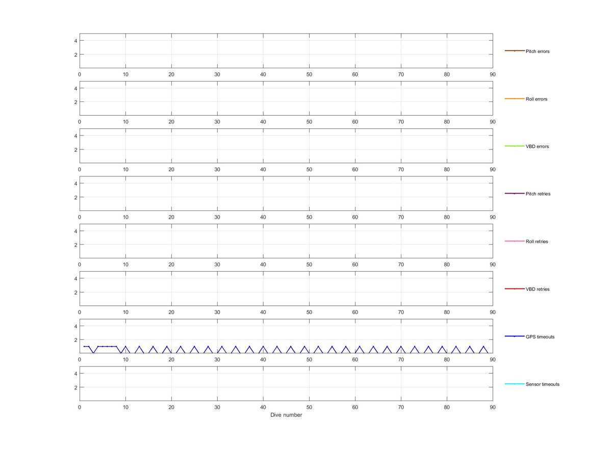The image size is (612, 451).
Task: Click the pink Roll retries legend line
Action: click(x=515, y=241)
